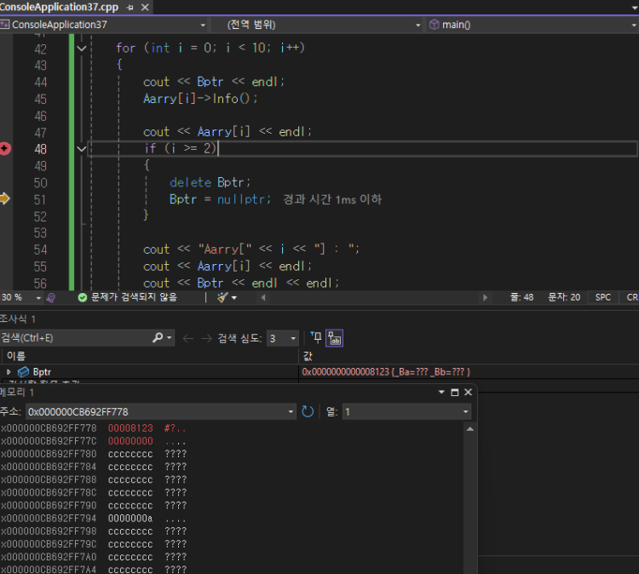Open the code cleanup broom icon
639x574 pixels.
(222, 298)
